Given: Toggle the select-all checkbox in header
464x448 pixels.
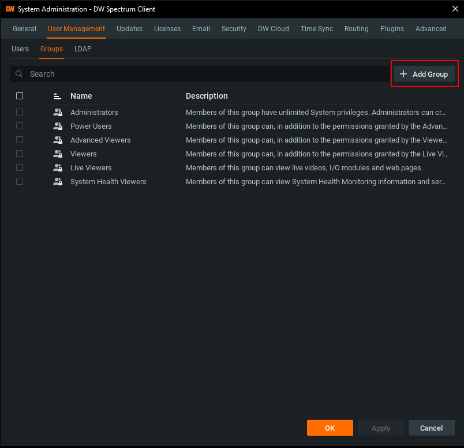Looking at the screenshot, I should (x=20, y=96).
